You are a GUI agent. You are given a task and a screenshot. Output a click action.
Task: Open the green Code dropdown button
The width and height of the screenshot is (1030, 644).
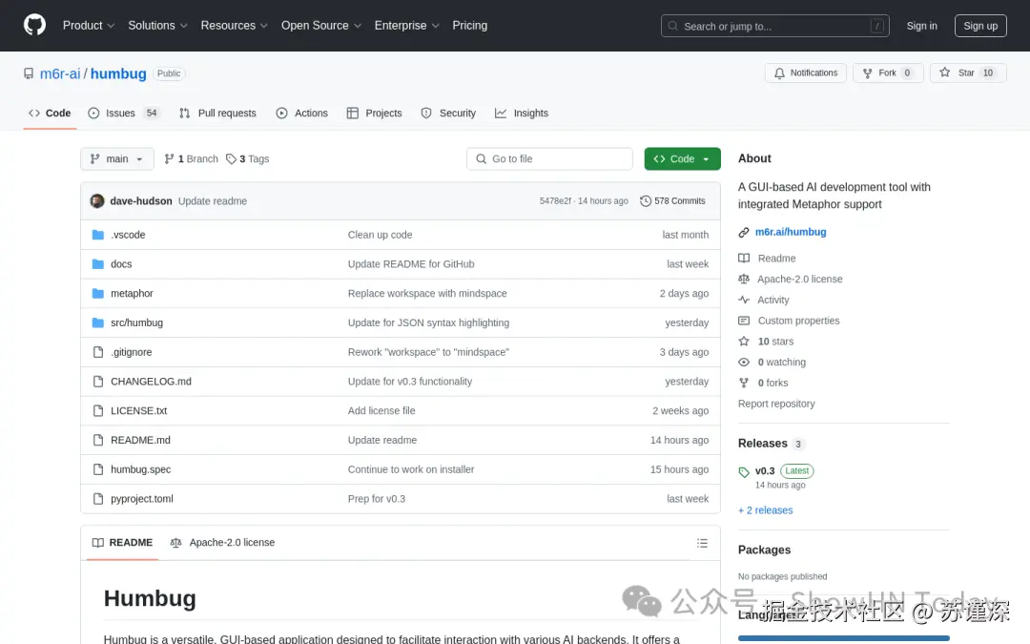tap(682, 159)
